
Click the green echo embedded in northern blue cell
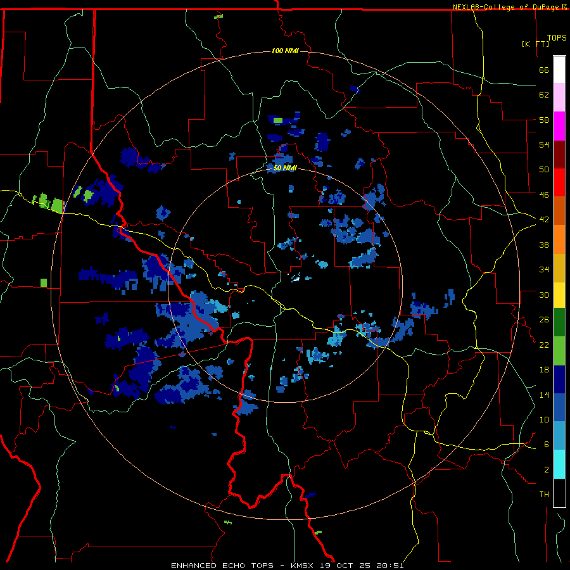pyautogui.click(x=278, y=120)
